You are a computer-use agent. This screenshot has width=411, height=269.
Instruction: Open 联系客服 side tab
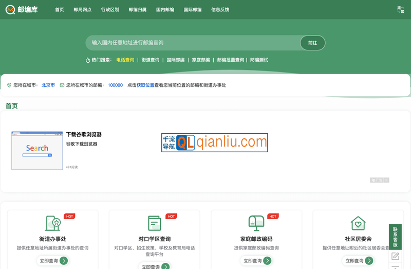[x=395, y=237]
